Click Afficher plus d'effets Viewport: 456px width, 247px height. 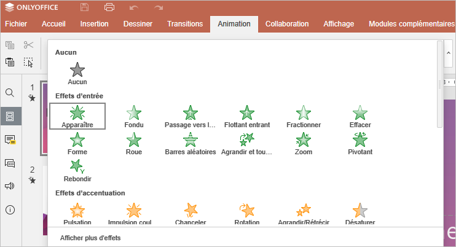(90, 237)
